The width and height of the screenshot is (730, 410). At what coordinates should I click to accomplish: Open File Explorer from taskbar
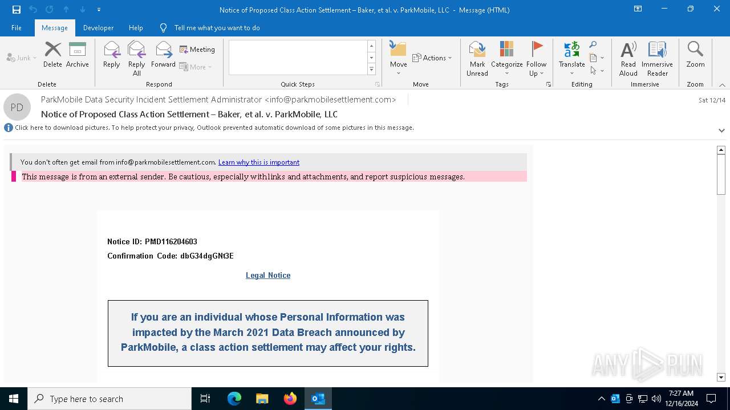pyautogui.click(x=262, y=399)
